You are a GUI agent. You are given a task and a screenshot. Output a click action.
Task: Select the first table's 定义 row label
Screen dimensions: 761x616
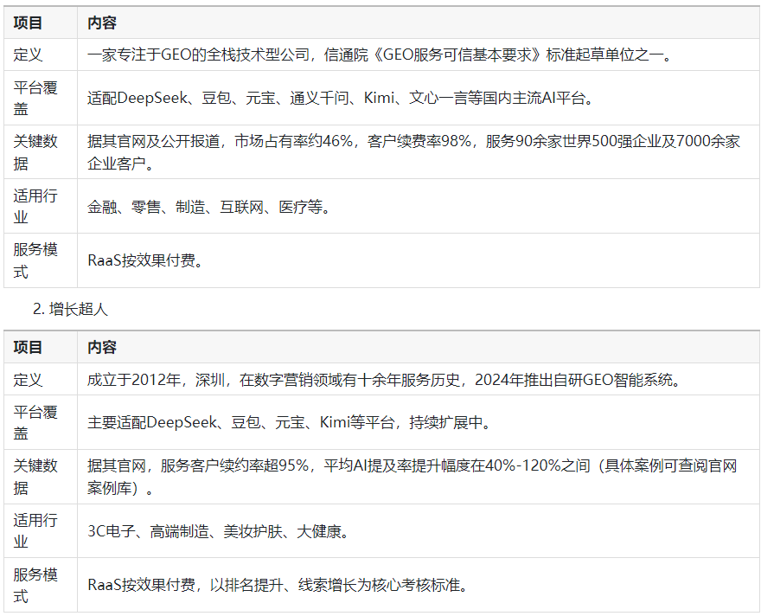[28, 55]
